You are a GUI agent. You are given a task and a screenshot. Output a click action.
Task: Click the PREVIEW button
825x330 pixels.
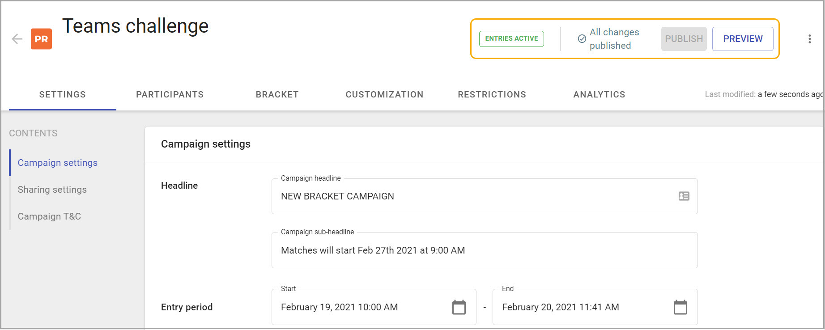[x=743, y=39]
